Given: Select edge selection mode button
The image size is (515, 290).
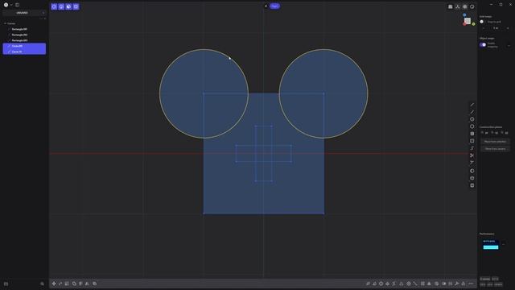Looking at the screenshot, I should [x=61, y=6].
